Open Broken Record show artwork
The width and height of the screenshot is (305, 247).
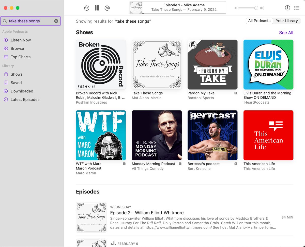(x=101, y=64)
